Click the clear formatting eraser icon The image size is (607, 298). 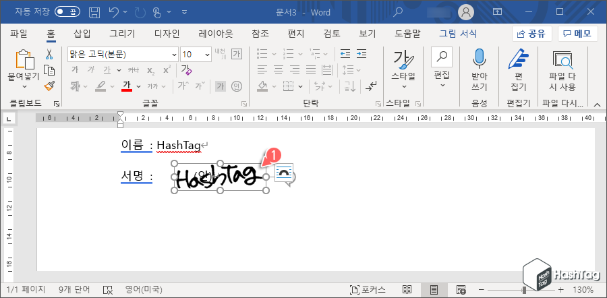(187, 70)
